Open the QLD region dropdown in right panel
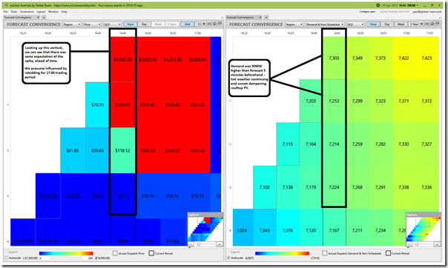Viewport: 448px width, 268px height. 355,24
